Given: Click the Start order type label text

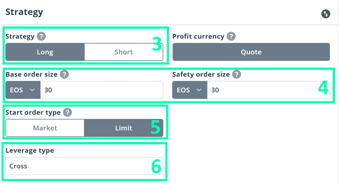Looking at the screenshot, I should 33,112.
